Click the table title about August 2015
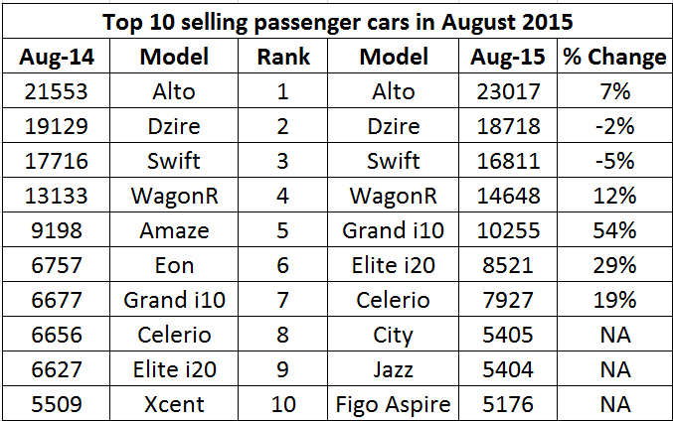 pos(336,20)
